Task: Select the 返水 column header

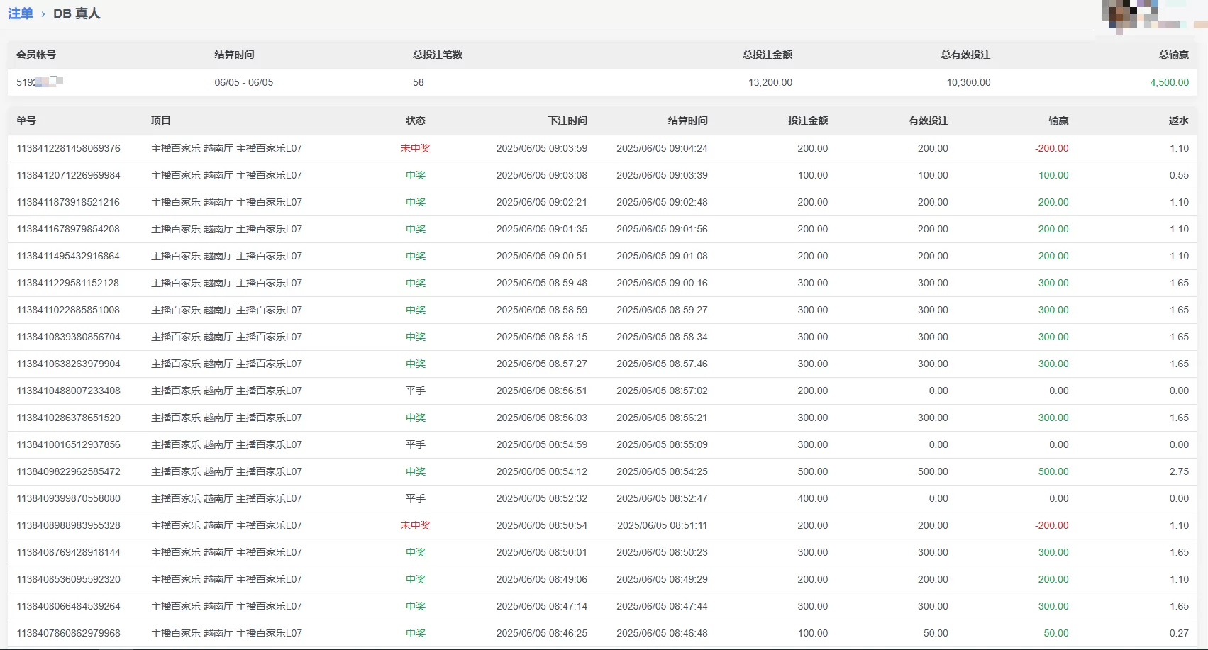Action: tap(1179, 121)
